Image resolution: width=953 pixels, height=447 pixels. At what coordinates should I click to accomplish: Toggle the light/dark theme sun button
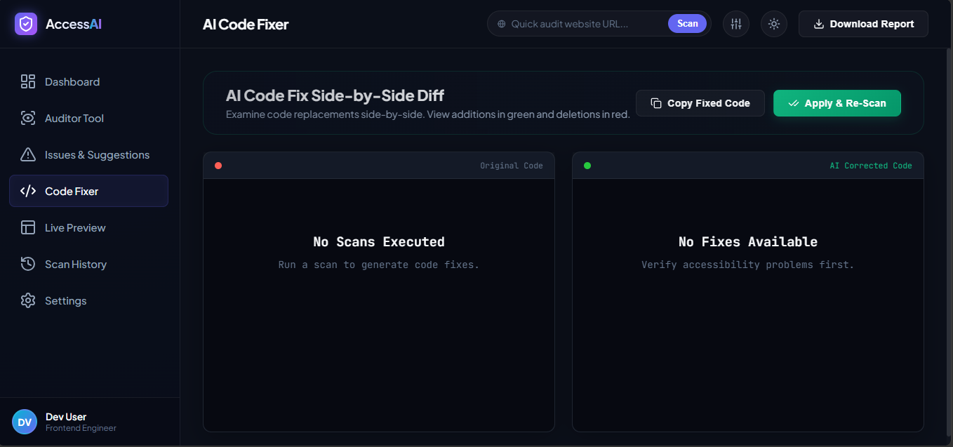pos(774,24)
